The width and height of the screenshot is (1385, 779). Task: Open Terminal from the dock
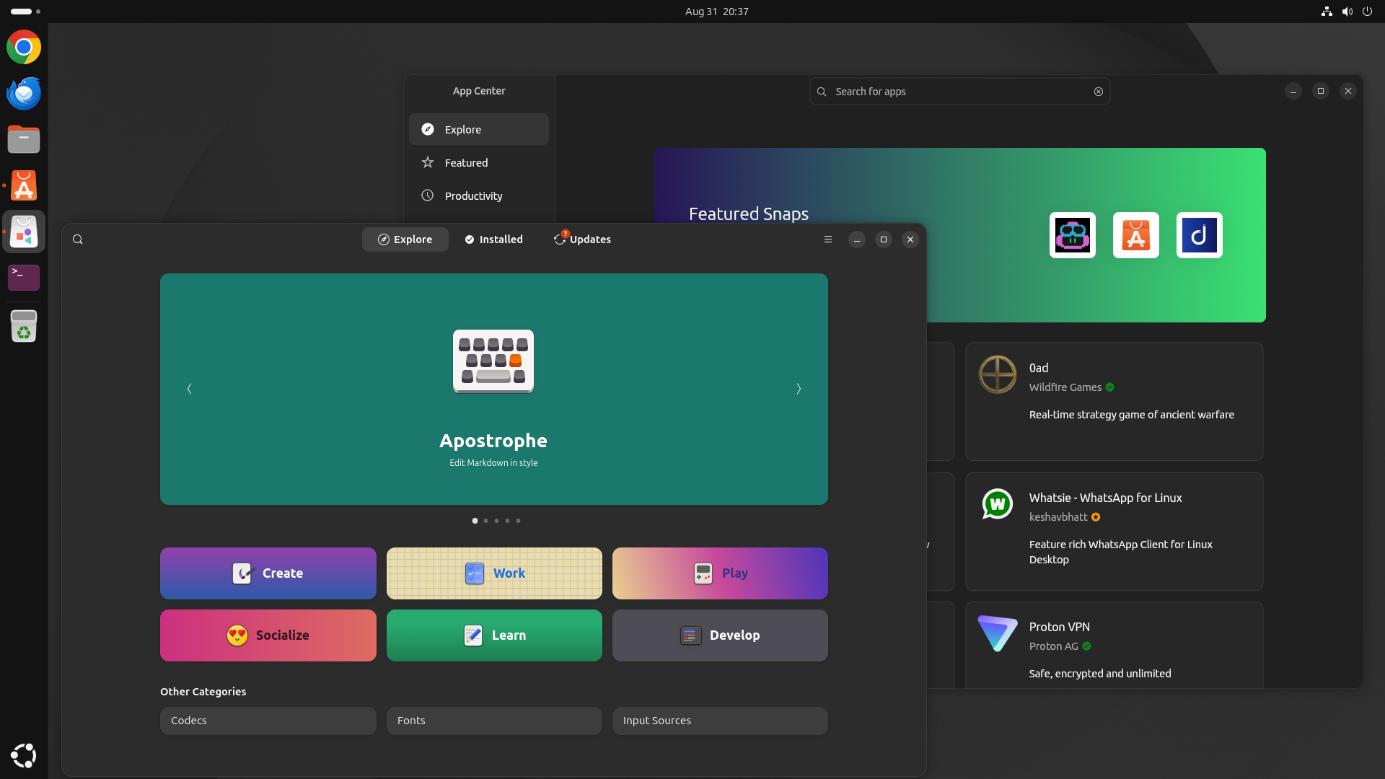24,278
